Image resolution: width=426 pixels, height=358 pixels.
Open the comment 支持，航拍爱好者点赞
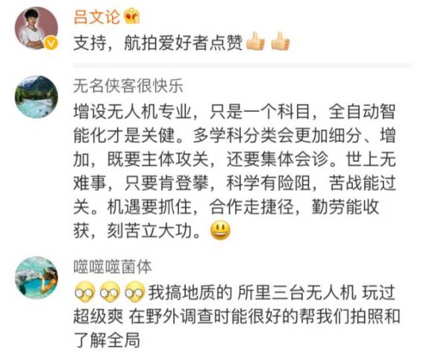(x=182, y=43)
